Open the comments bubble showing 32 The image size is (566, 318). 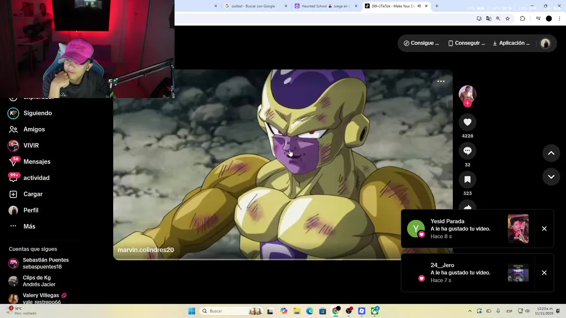467,151
